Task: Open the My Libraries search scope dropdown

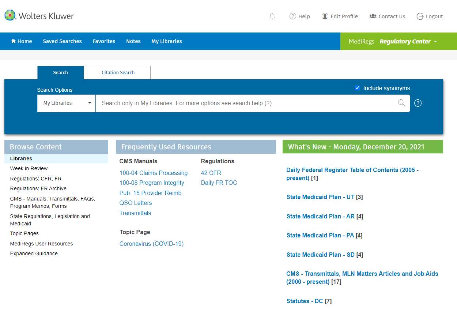Action: 67,103
